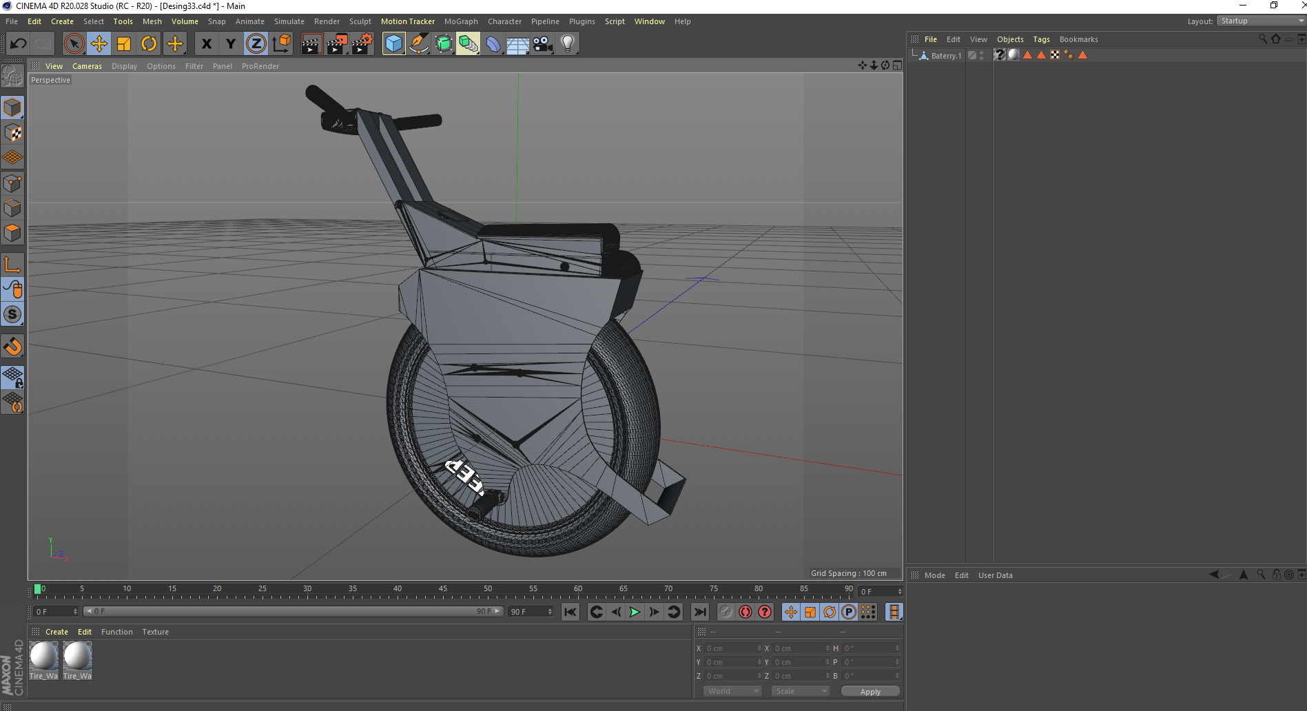Open Object Manager Tags menu
Viewport: 1307px width, 711px height.
tap(1041, 39)
